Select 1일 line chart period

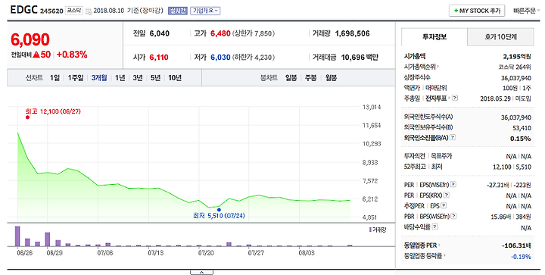coord(54,78)
